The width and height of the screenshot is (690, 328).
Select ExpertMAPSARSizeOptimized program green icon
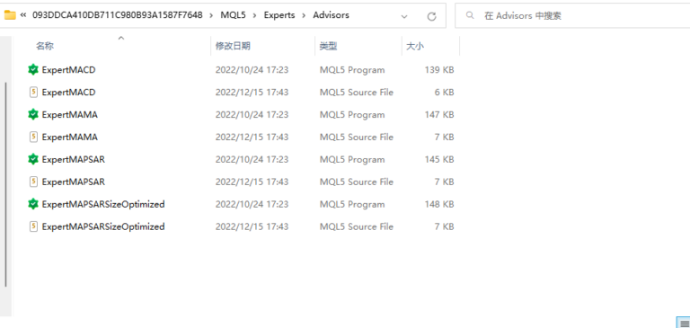[x=33, y=204]
